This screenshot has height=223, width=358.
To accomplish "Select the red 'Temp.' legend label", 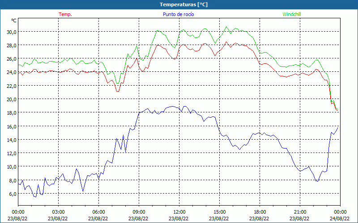I will [x=65, y=14].
